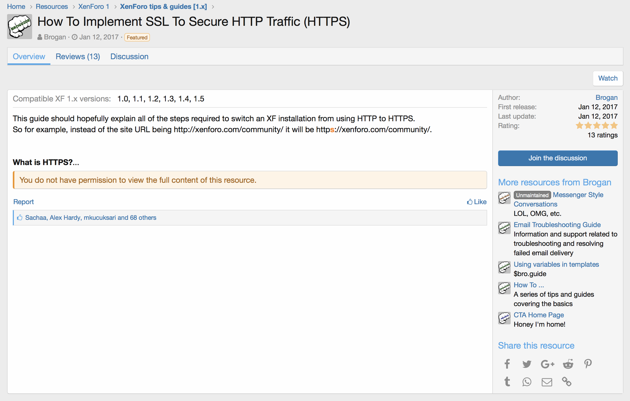Viewport: 630px width, 401px height.
Task: Click the Featured label badge
Action: point(137,37)
